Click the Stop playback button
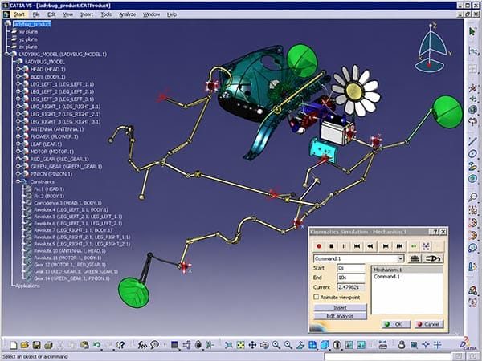Image resolution: width=482 pixels, height=361 pixels. pos(331,246)
